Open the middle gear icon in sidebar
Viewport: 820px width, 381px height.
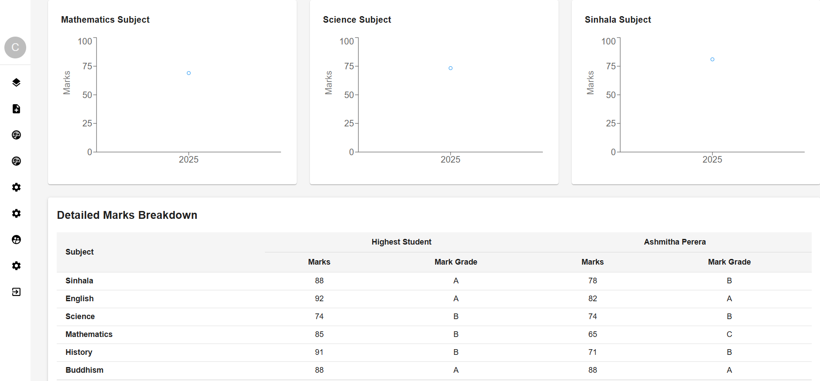tap(16, 213)
